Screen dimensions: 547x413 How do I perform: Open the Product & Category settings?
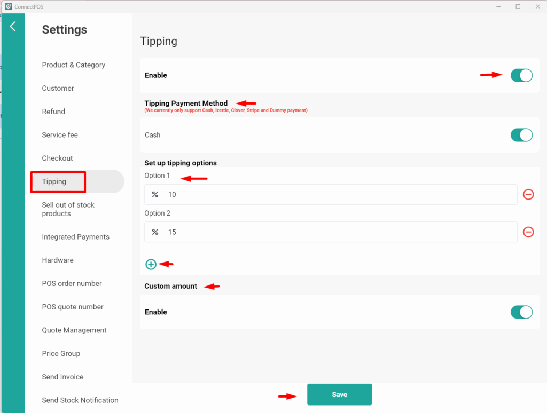pyautogui.click(x=74, y=65)
